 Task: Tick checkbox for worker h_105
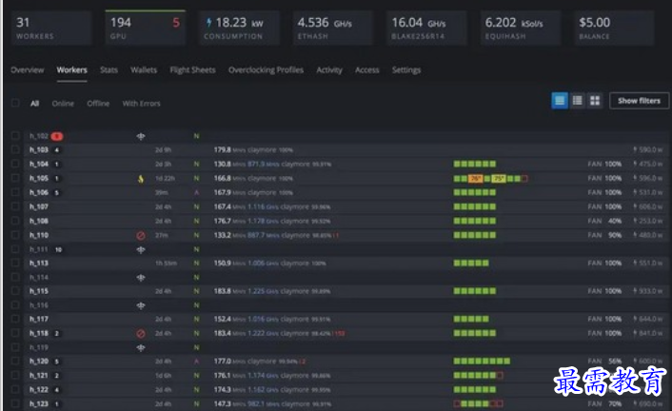pos(15,178)
